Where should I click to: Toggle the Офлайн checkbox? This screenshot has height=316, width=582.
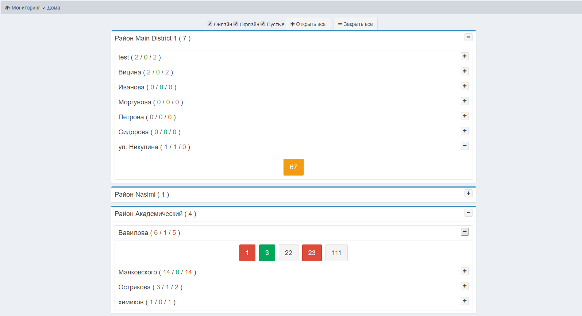[x=236, y=24]
